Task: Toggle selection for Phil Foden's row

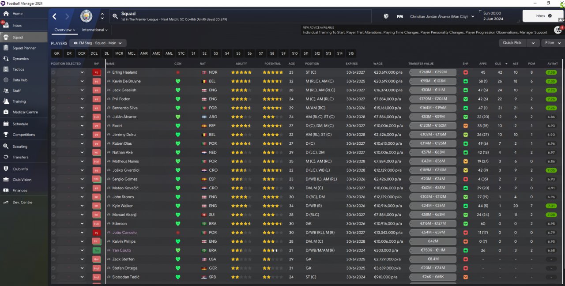Action: tap(53, 99)
